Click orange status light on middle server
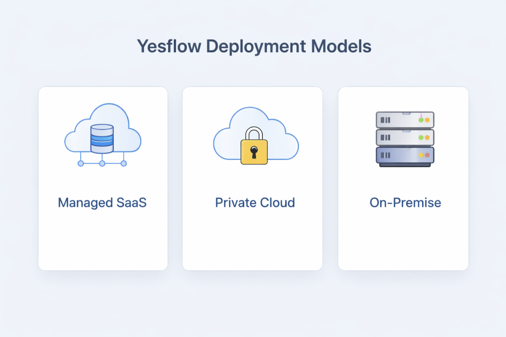 [x=427, y=138]
